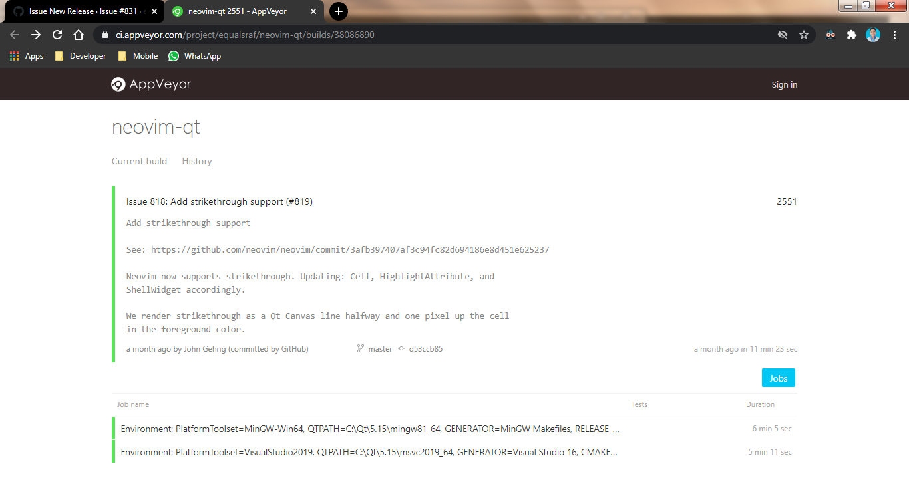This screenshot has width=909, height=484.
Task: Toggle the crossed-eye content blocker icon
Action: point(783,35)
